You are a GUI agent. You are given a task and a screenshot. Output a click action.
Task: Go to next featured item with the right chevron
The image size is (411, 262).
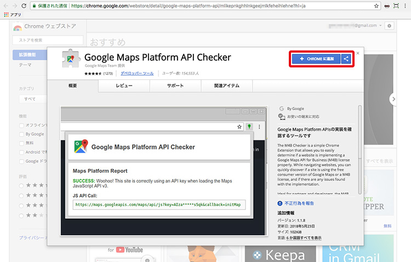tap(393, 99)
